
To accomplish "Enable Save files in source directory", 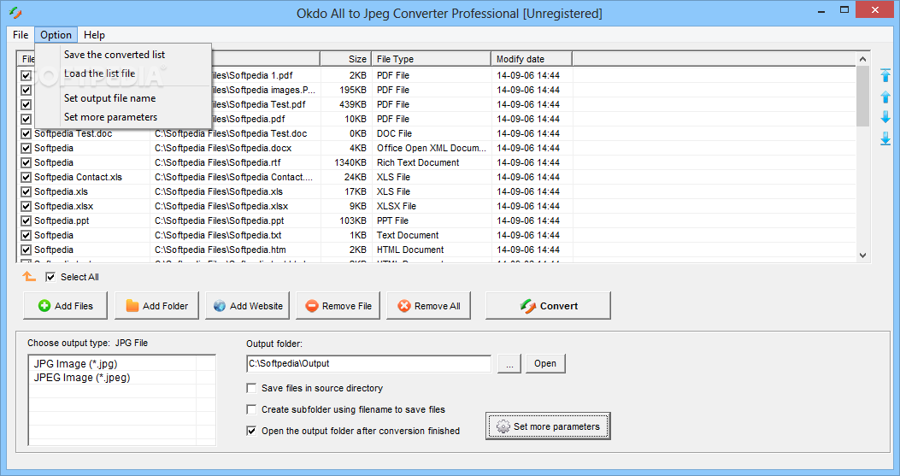I will 251,388.
